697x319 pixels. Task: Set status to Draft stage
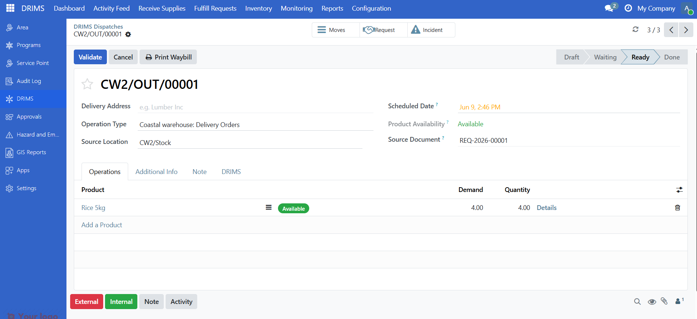571,57
